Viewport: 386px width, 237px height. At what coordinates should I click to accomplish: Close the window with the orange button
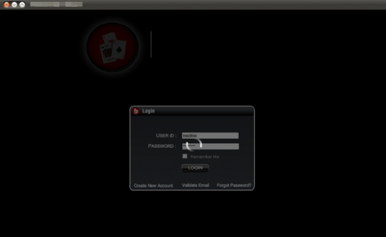point(7,5)
